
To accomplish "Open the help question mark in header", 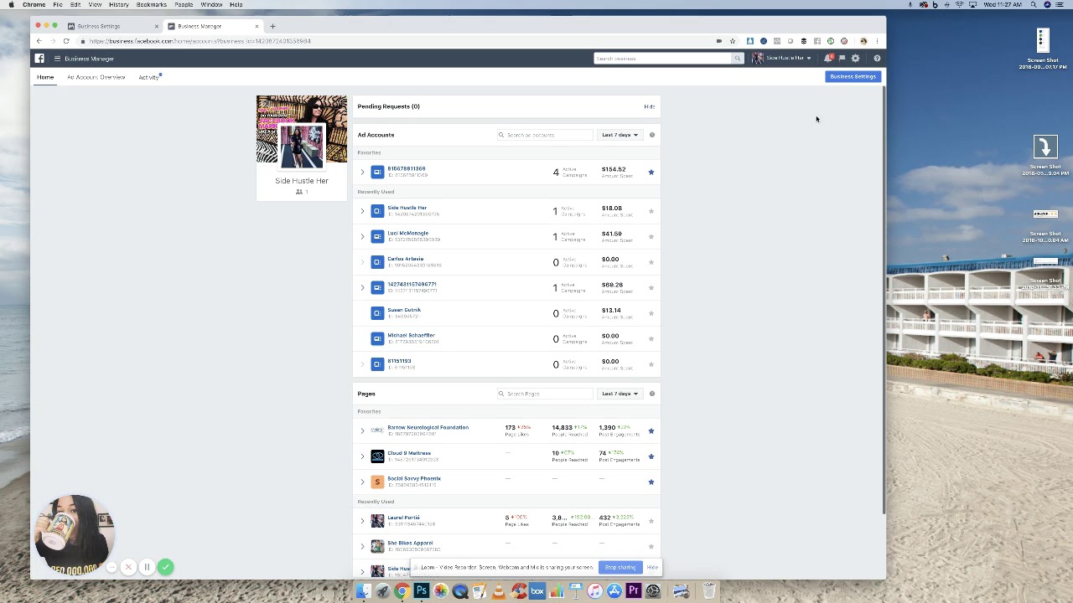I will (877, 59).
